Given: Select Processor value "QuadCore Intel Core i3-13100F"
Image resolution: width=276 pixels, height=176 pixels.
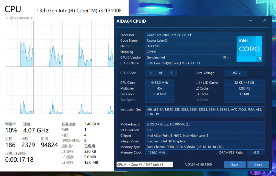Looking at the screenshot, I should pyautogui.click(x=190, y=35).
